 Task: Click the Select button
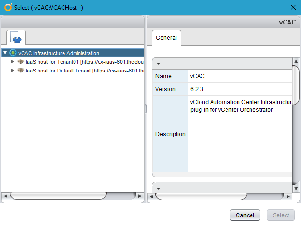coord(281,215)
